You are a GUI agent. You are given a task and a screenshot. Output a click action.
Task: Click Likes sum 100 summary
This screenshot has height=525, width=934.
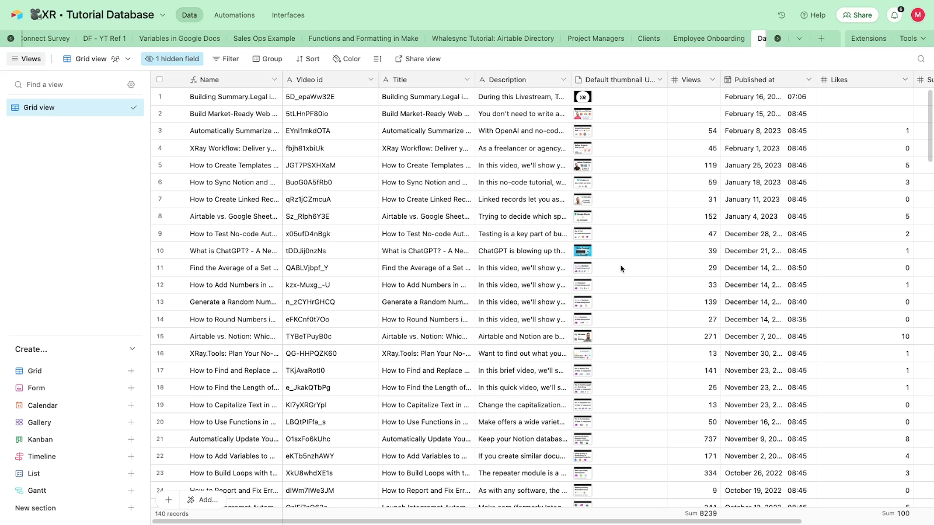[895, 513]
